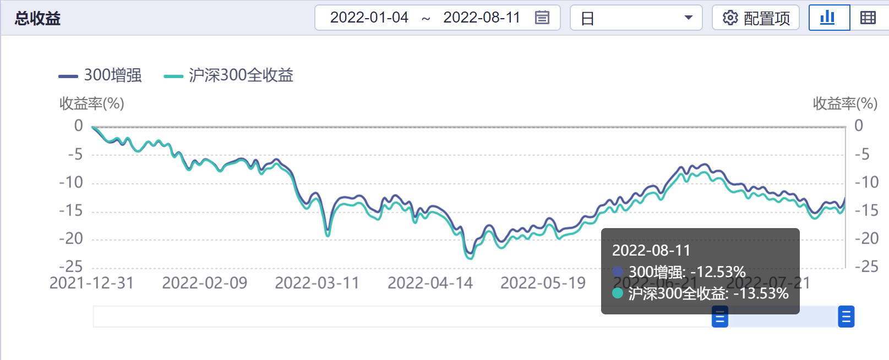
Task: Switch to table view grid icon
Action: (x=868, y=18)
